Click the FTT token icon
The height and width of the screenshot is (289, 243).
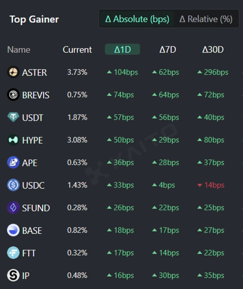(x=13, y=253)
